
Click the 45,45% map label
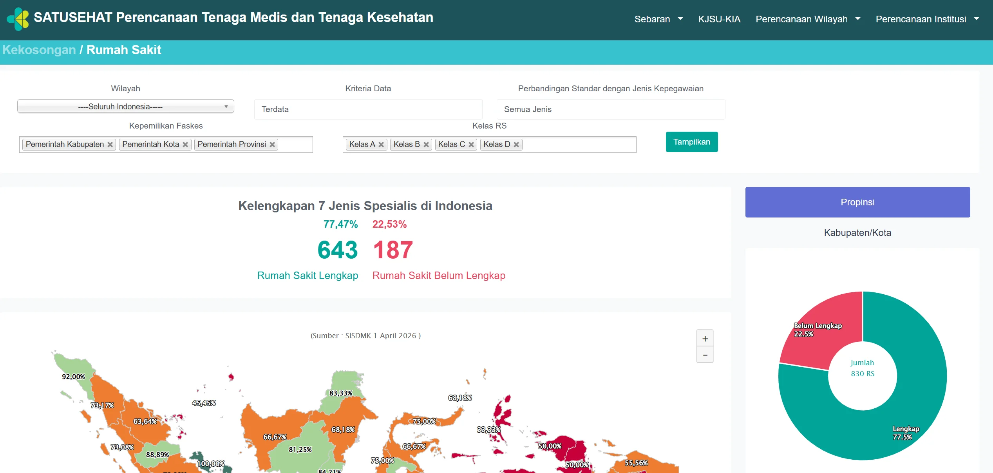click(x=204, y=403)
